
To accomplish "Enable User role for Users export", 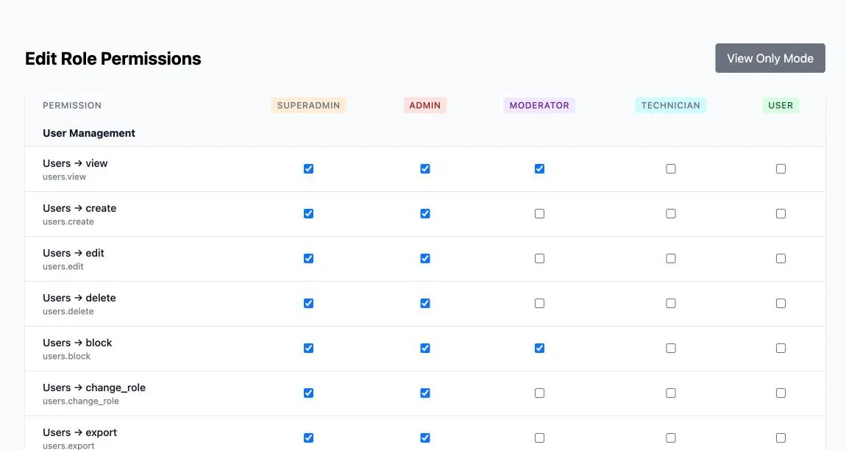I will (781, 438).
